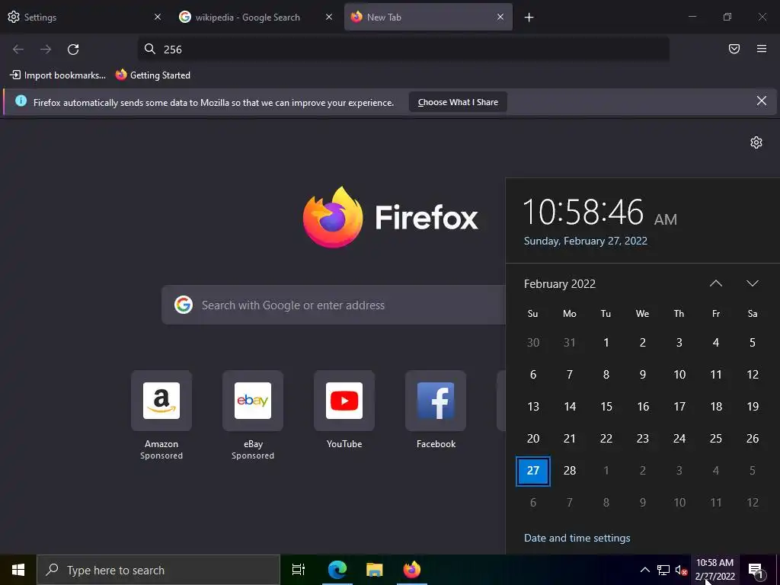Select day 18 in the calendar
780x585 pixels.
(x=716, y=407)
